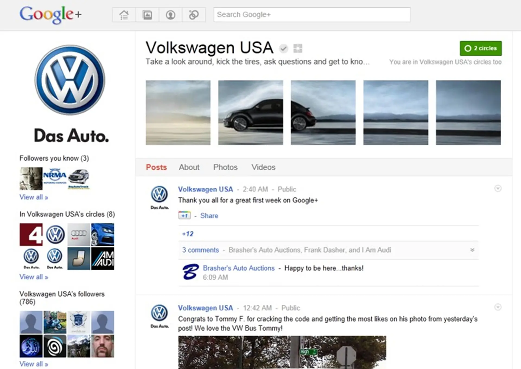Toggle the +1 button on the first post
Screen dimensions: 521x369
tap(185, 216)
